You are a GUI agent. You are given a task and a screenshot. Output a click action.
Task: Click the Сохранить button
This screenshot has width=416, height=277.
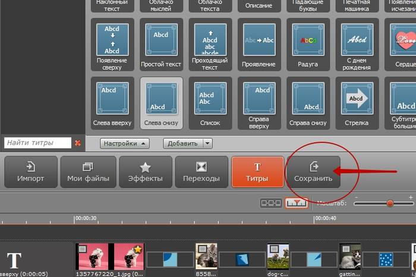coord(313,172)
